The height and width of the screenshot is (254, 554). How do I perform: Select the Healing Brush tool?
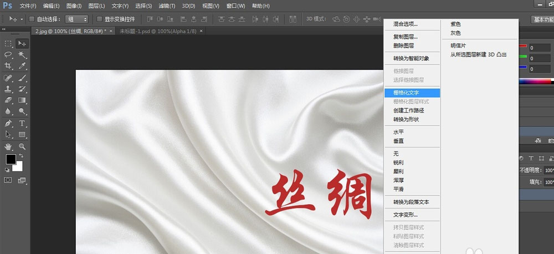(x=8, y=78)
